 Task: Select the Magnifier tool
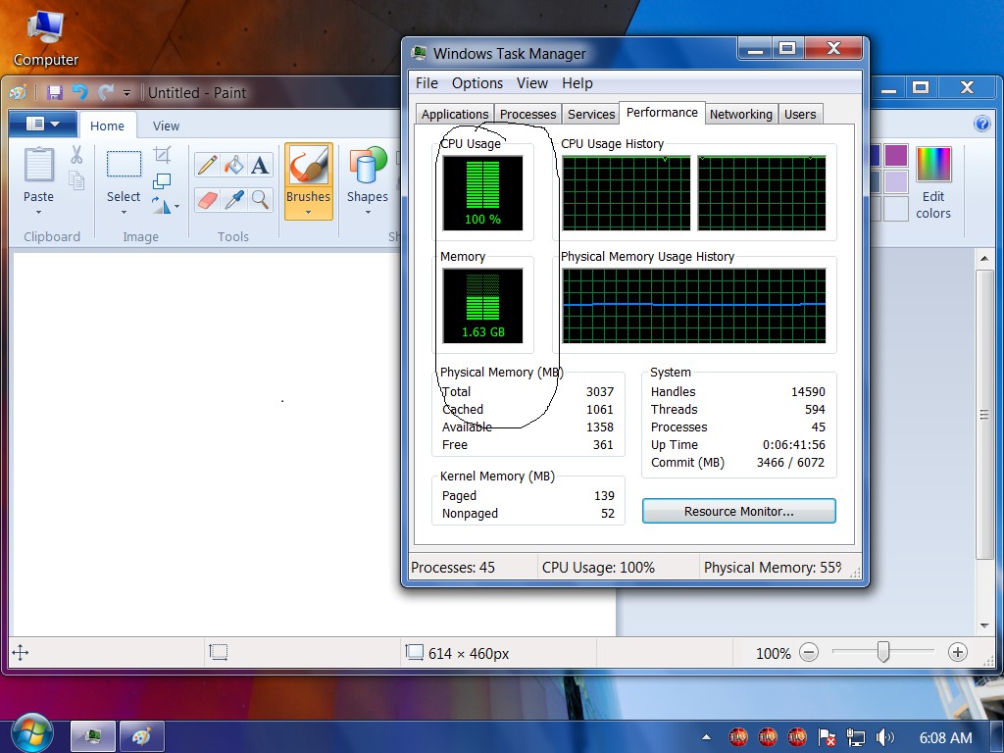pos(260,200)
